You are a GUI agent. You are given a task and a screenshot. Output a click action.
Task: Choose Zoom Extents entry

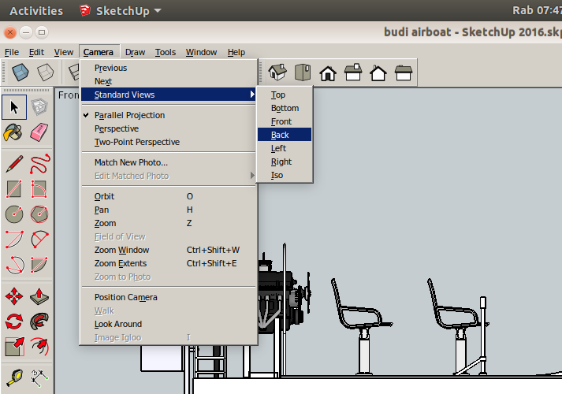(x=168, y=264)
